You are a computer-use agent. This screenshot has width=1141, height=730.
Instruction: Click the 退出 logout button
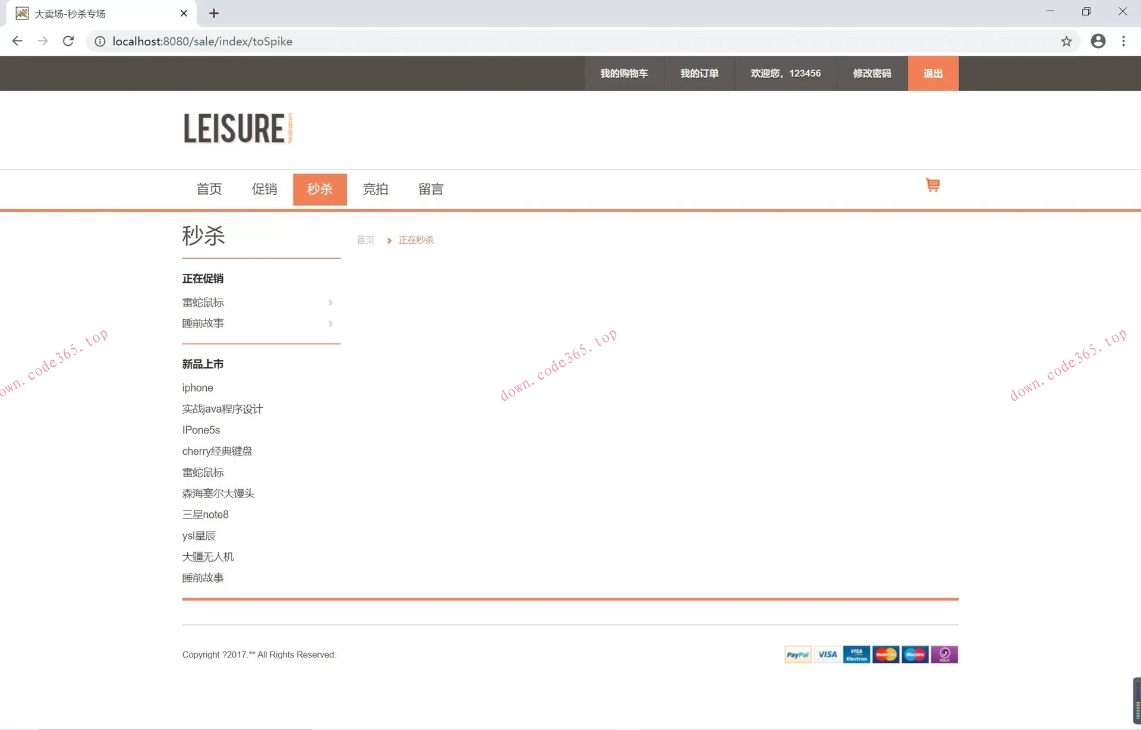(932, 73)
